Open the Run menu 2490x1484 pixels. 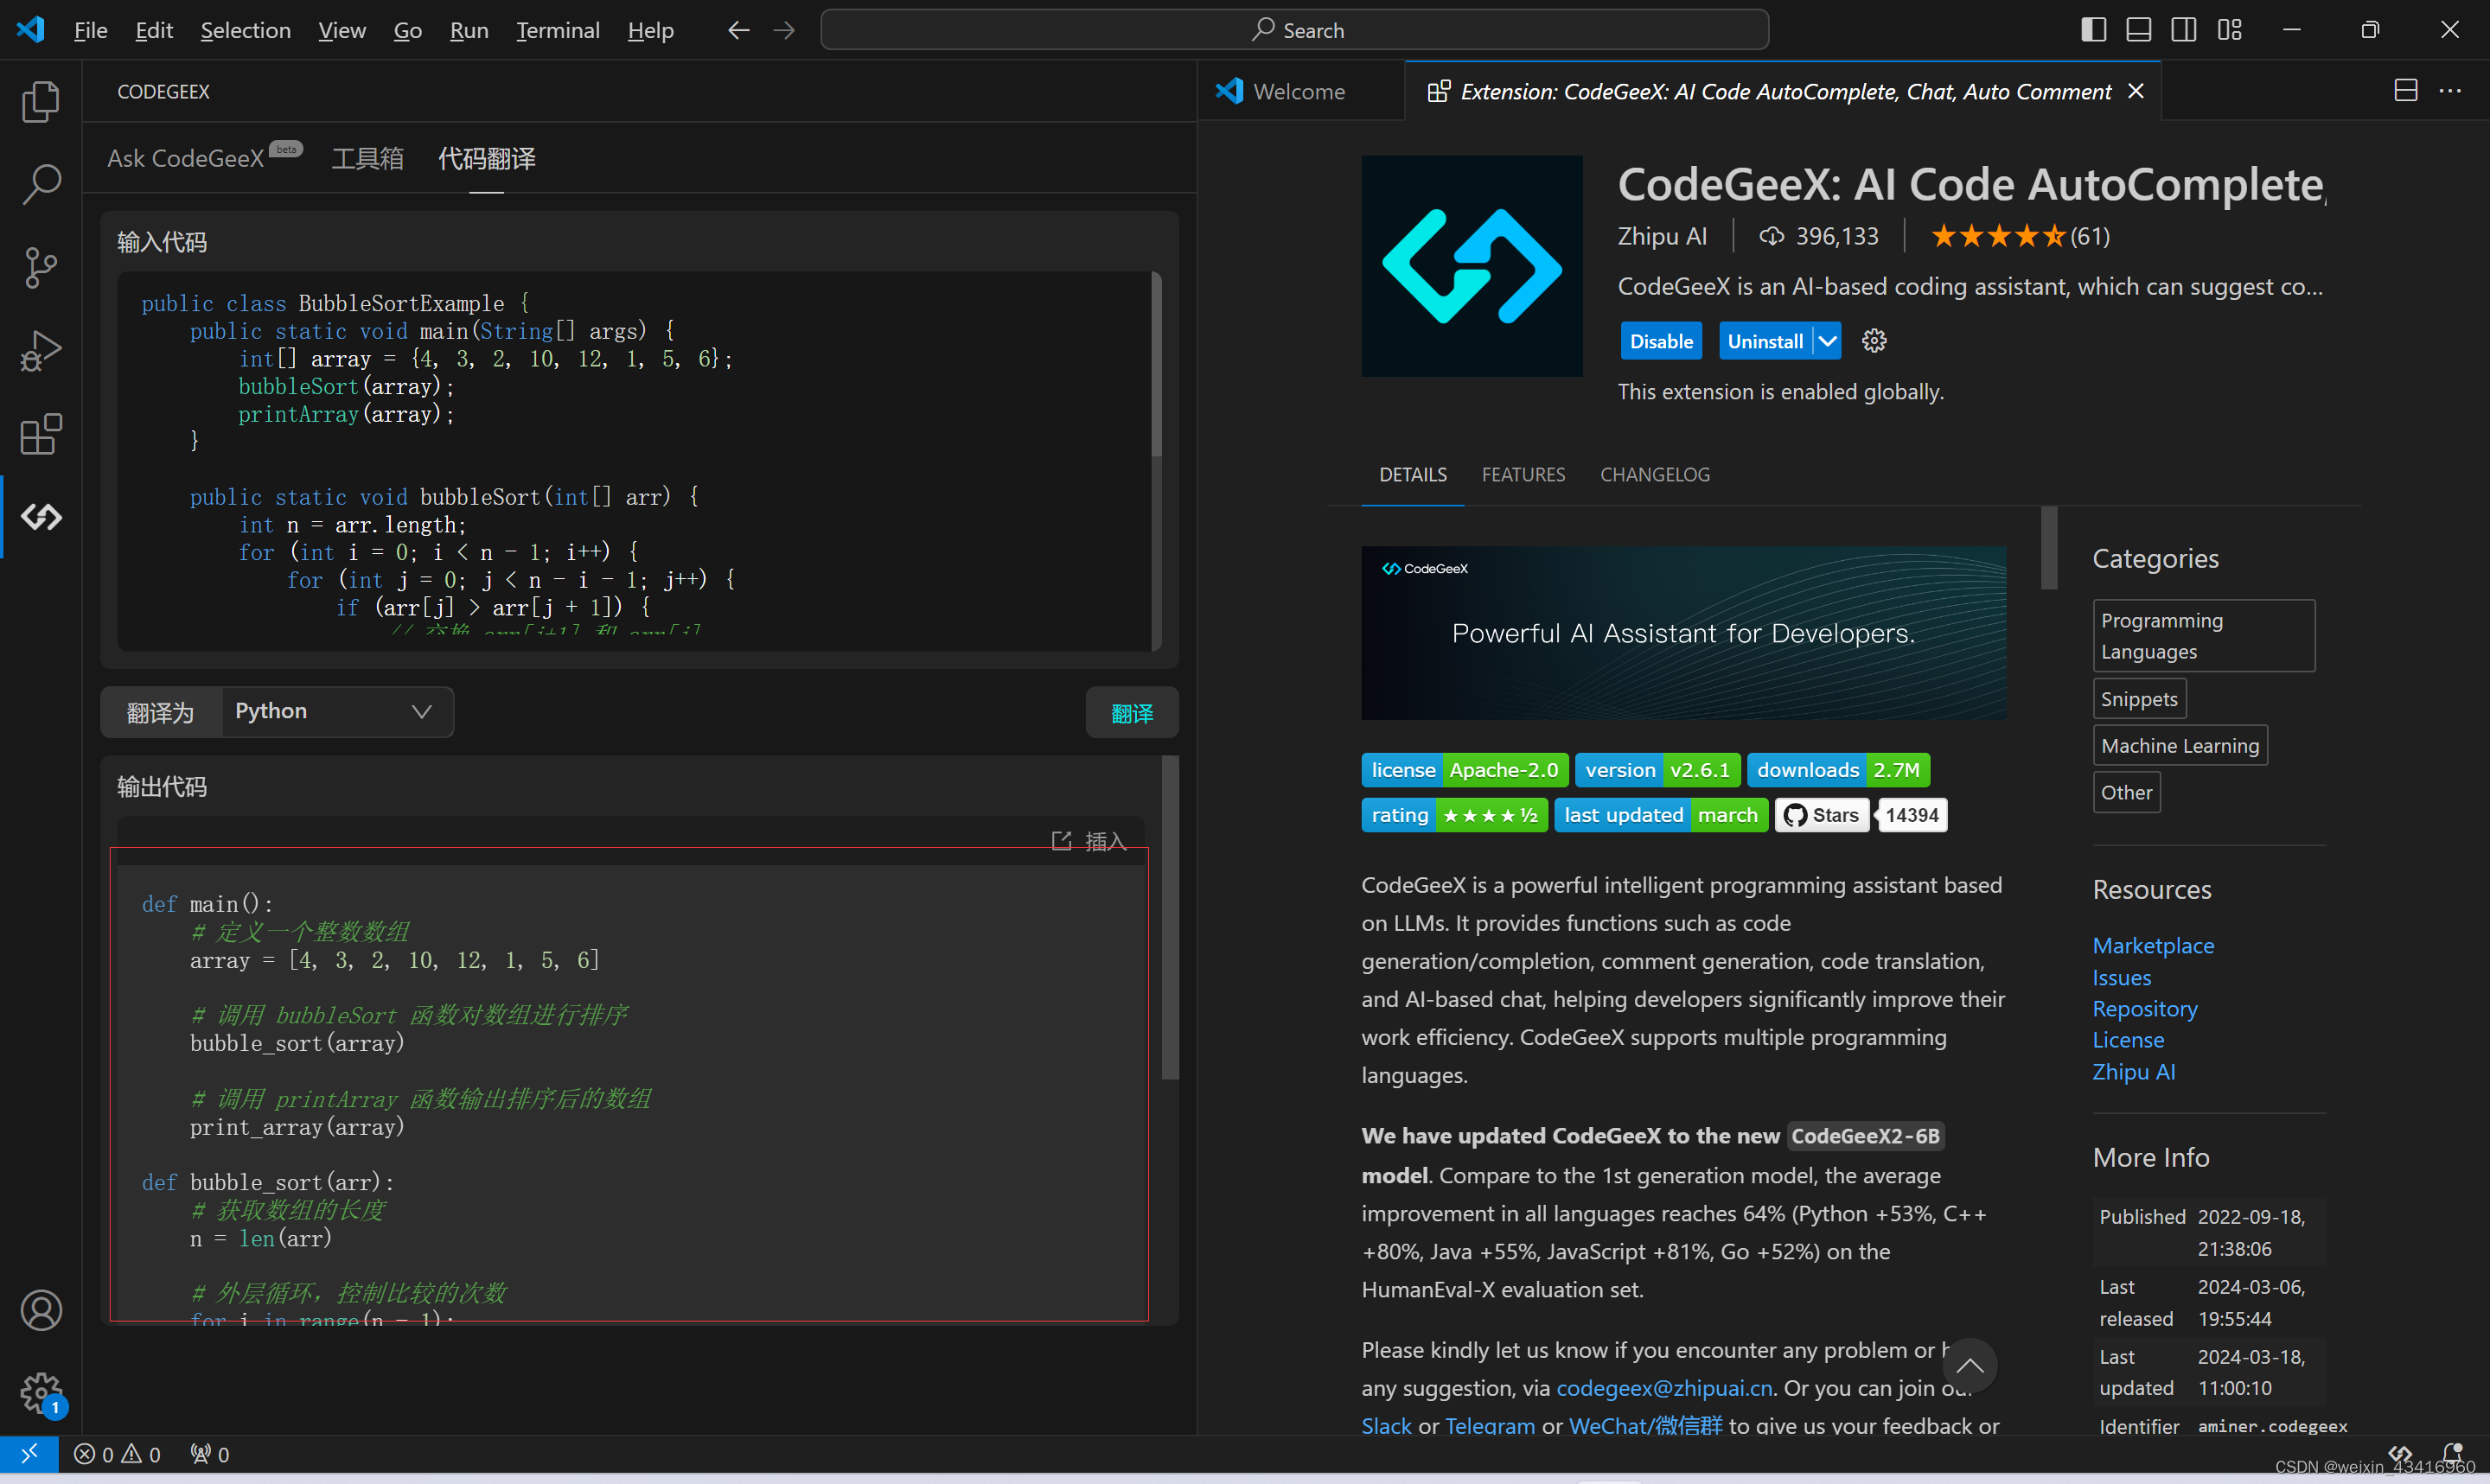pyautogui.click(x=469, y=30)
